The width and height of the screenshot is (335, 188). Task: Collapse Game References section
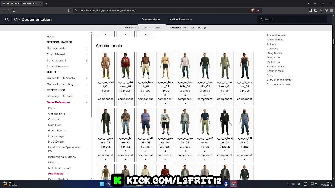click(86, 102)
